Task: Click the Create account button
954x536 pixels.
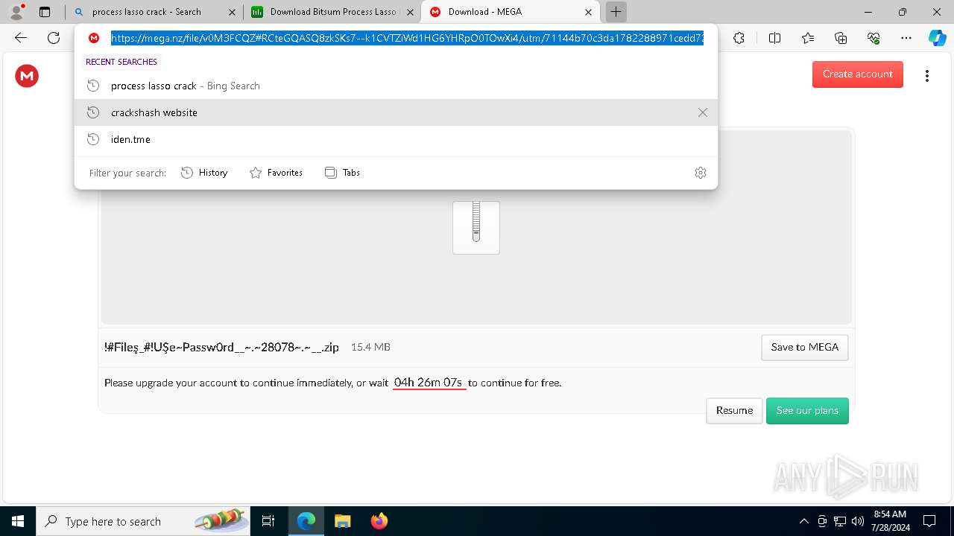Action: coord(858,74)
